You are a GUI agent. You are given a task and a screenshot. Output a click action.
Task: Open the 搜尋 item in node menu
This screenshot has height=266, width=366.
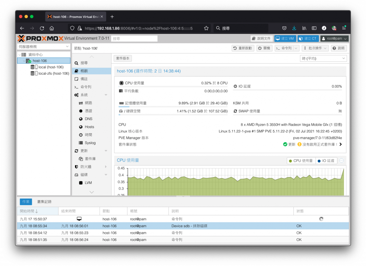[91, 63]
